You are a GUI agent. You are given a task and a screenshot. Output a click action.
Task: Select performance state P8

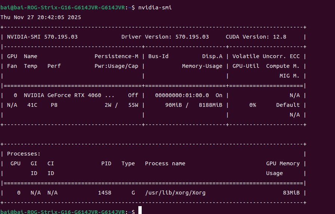(54, 105)
